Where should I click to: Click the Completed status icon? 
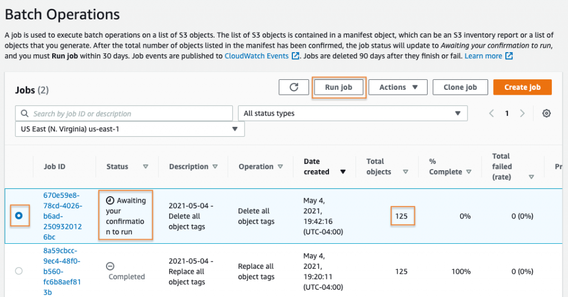point(110,267)
